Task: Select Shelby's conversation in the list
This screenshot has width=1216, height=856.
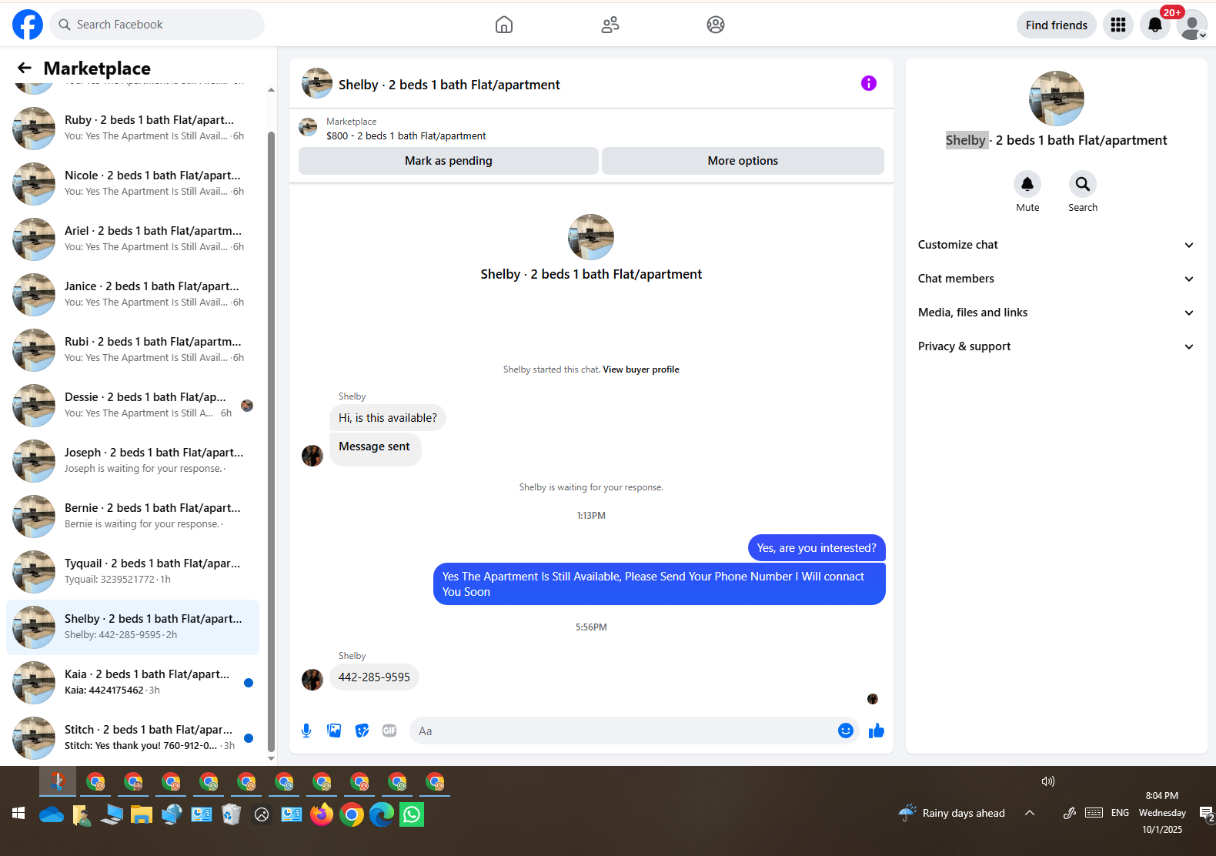Action: pos(132,627)
